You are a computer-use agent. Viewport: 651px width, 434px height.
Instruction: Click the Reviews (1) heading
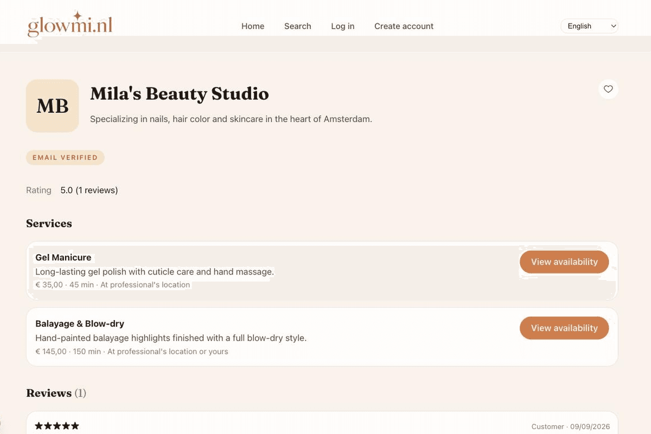pos(56,393)
